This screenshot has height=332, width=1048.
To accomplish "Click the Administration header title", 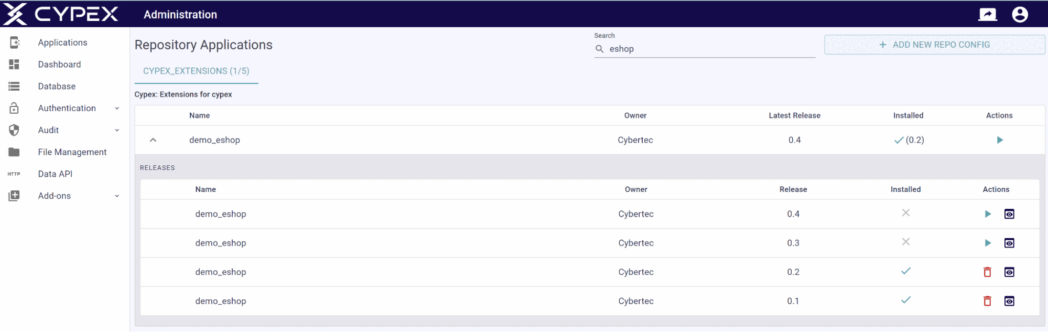I will (x=180, y=15).
